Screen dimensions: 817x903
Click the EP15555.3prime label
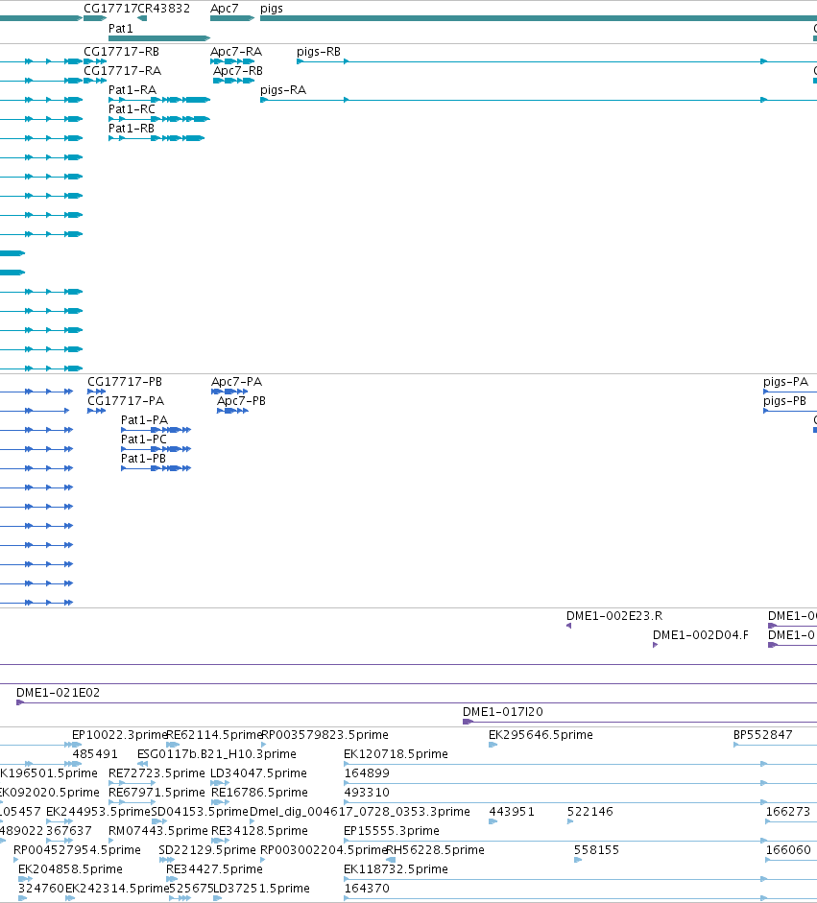click(x=391, y=830)
